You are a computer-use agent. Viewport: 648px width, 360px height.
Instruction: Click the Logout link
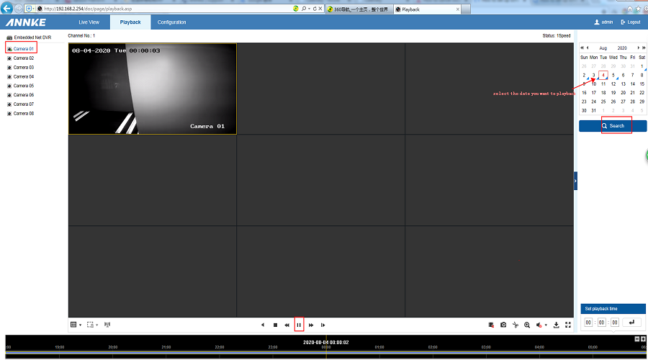630,22
